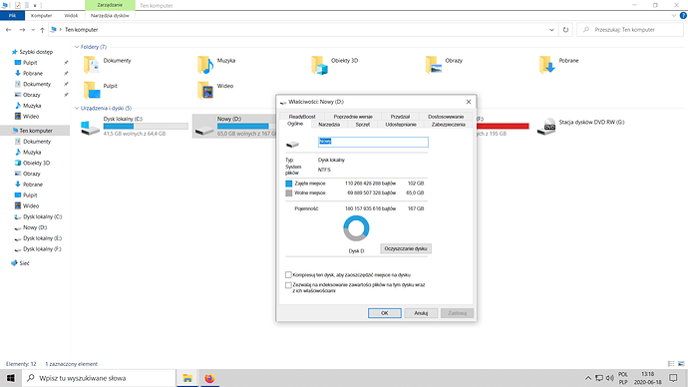This screenshot has width=688, height=387.
Task: Open the Pobrane folder icon
Action: (547, 65)
